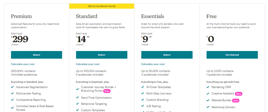Click Mailchimp Domain feature text
268x112 pixels.
(x=224, y=107)
